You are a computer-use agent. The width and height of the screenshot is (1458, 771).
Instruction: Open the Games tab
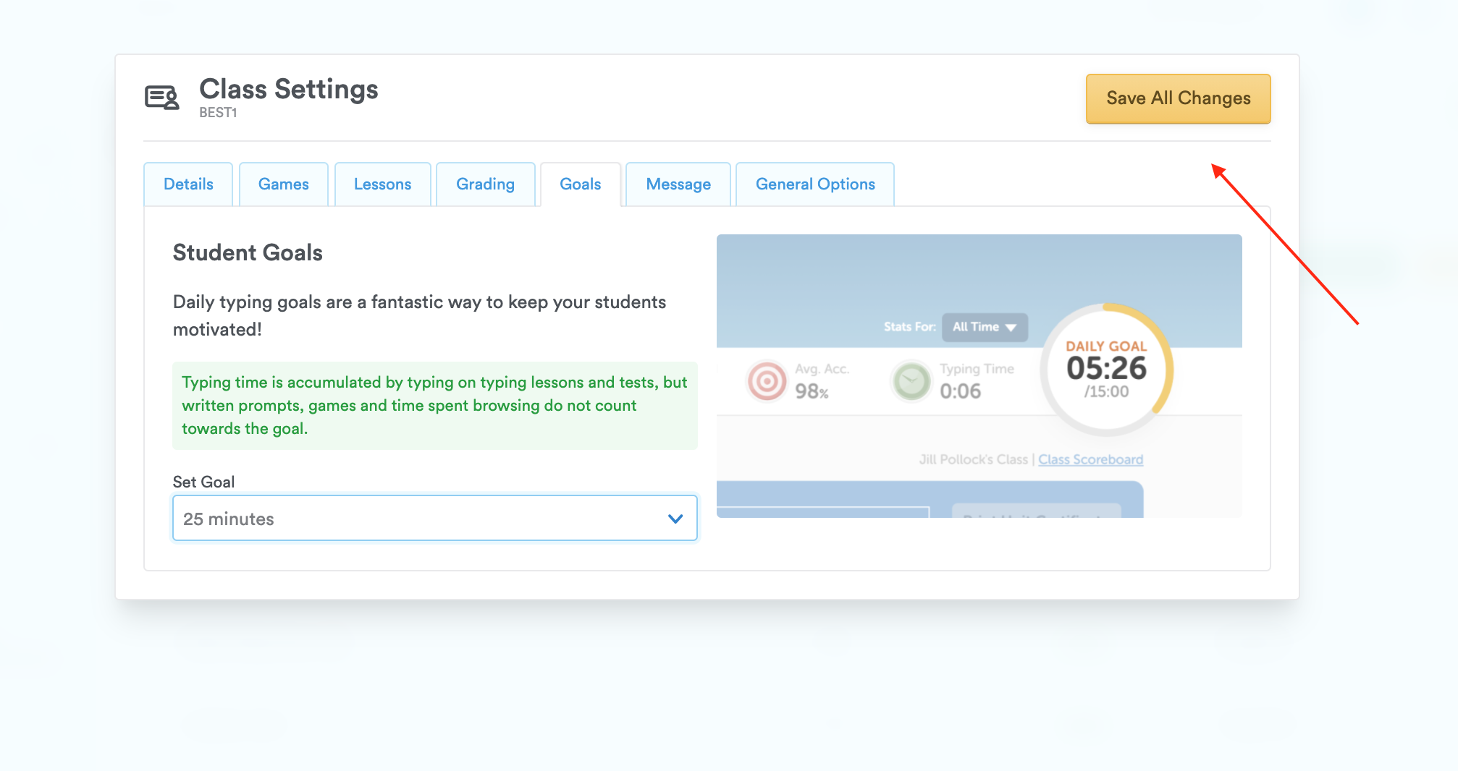(x=283, y=184)
